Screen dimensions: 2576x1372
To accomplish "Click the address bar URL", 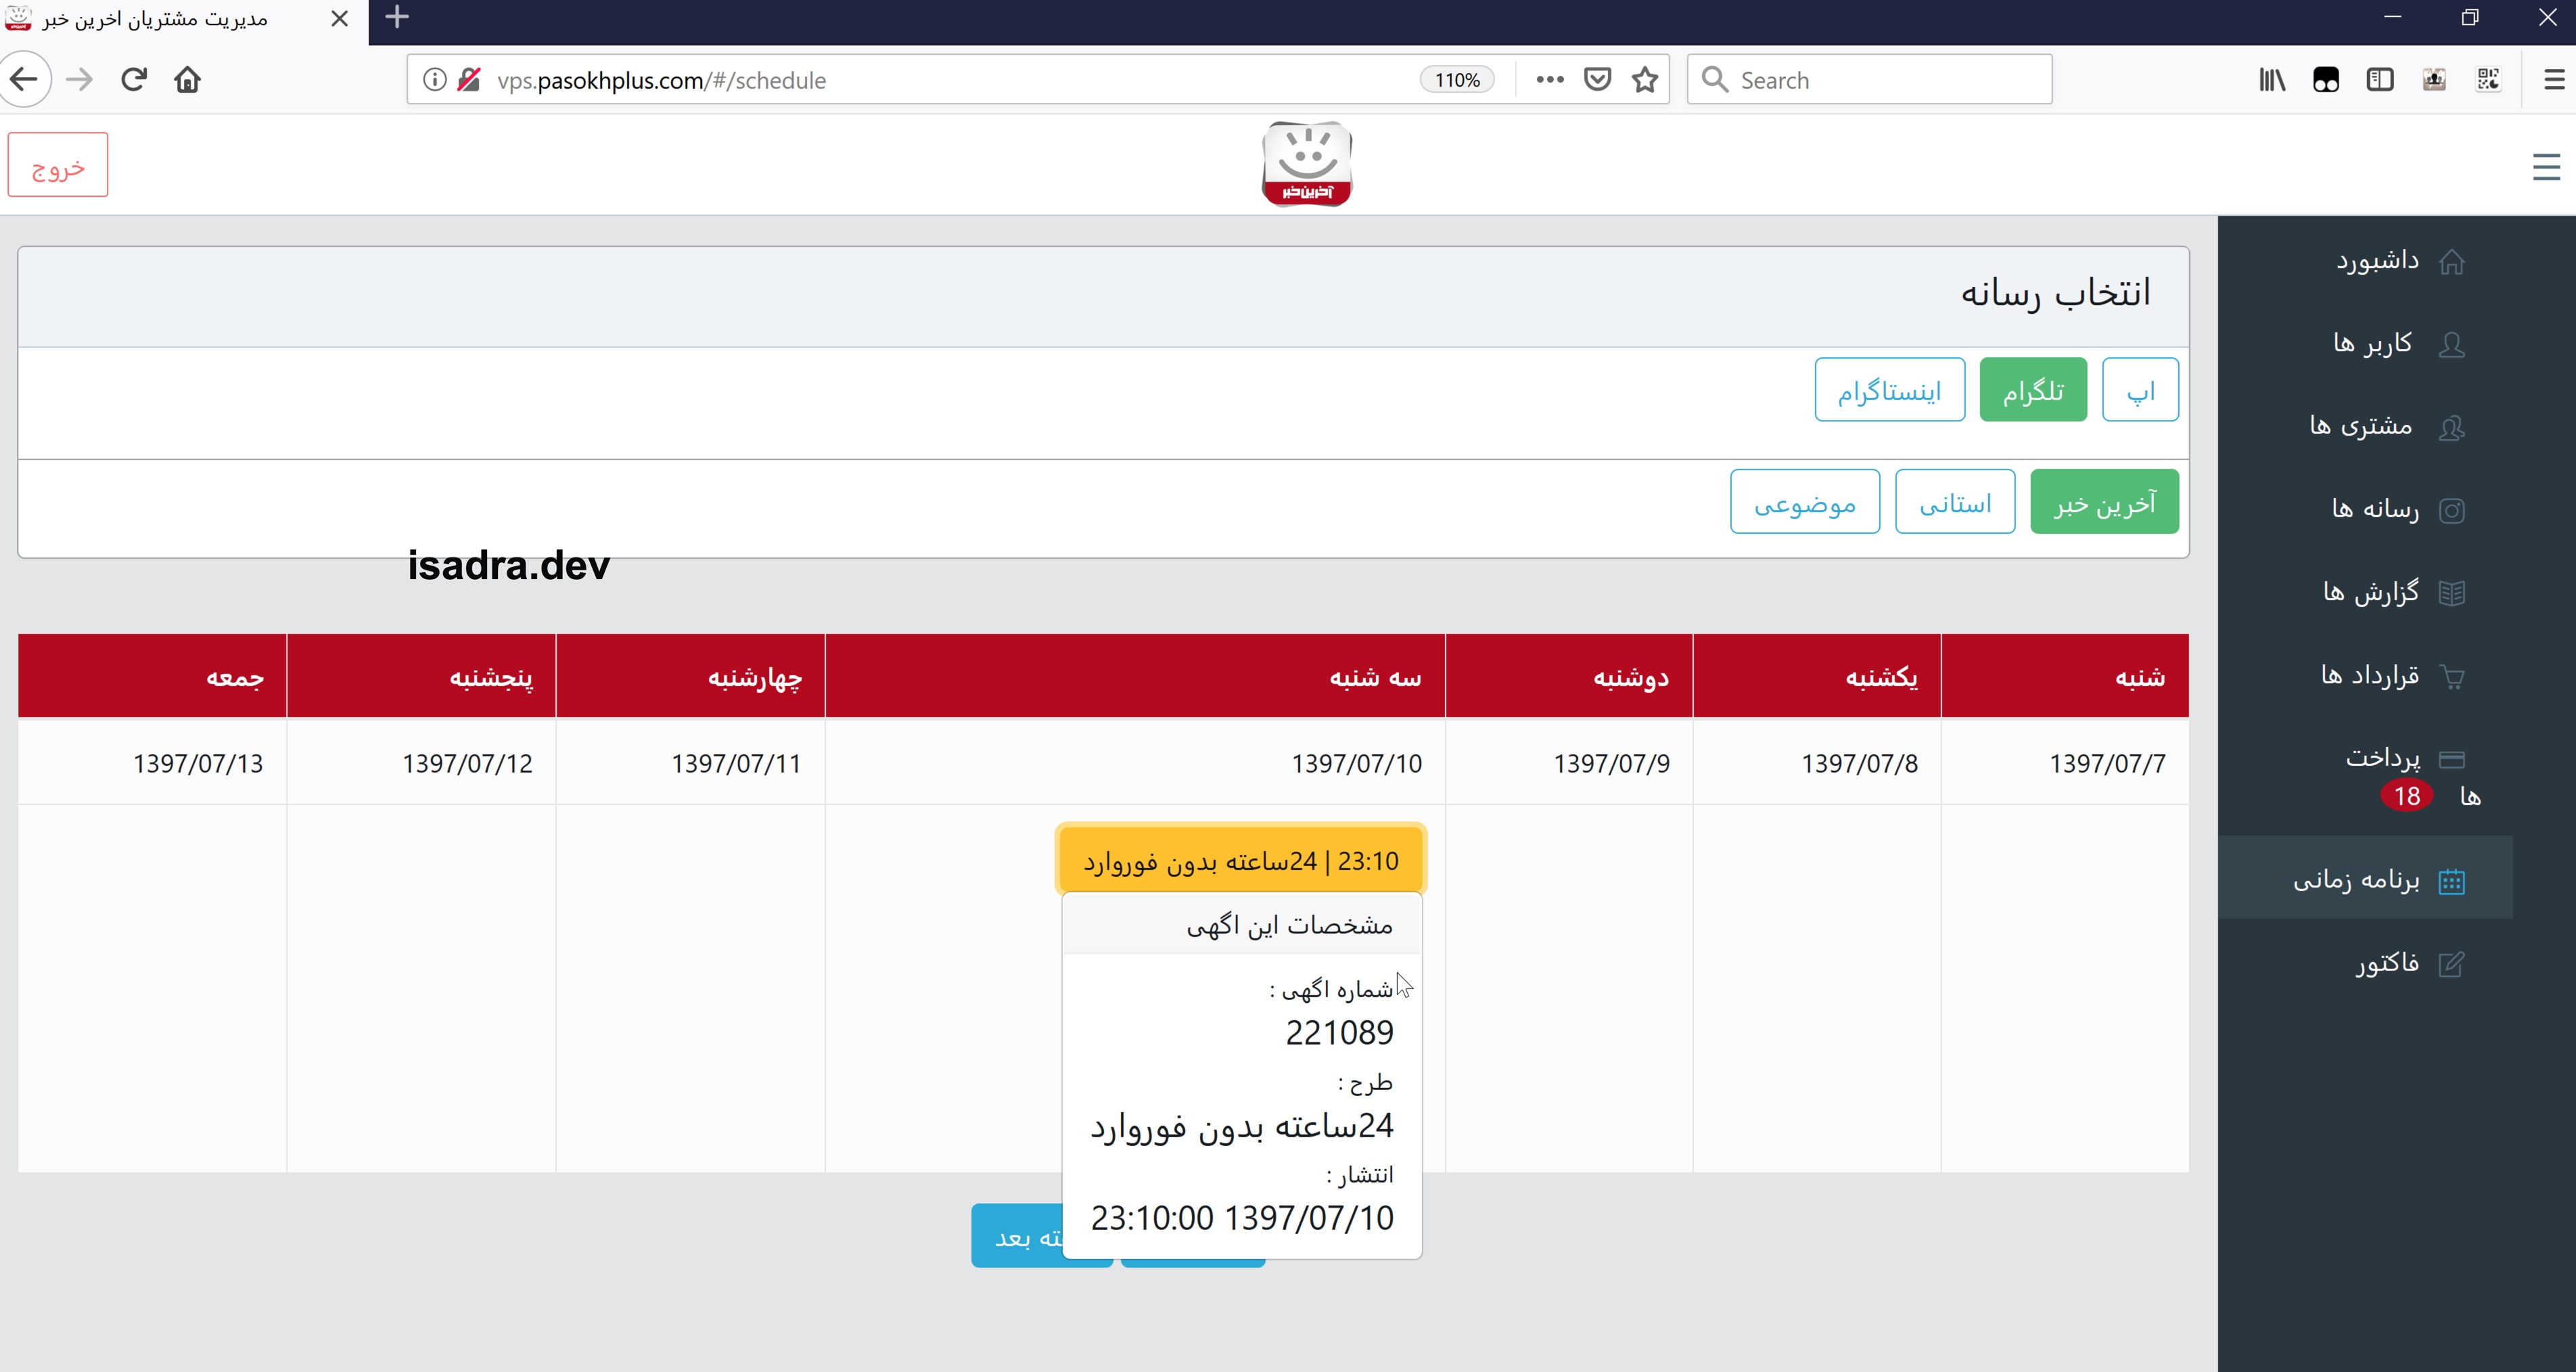I will [661, 80].
